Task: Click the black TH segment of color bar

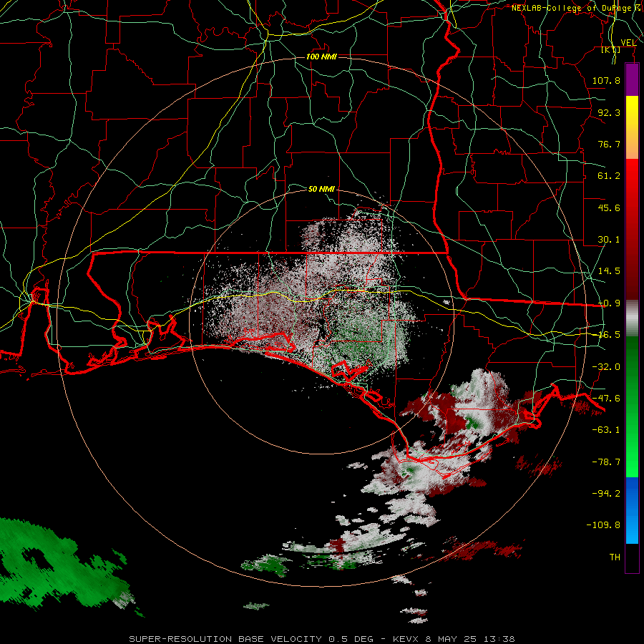Action: [x=632, y=557]
